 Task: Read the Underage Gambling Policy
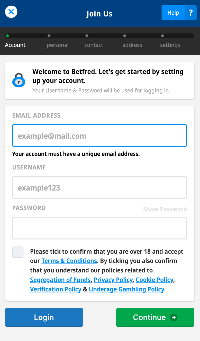126,289
